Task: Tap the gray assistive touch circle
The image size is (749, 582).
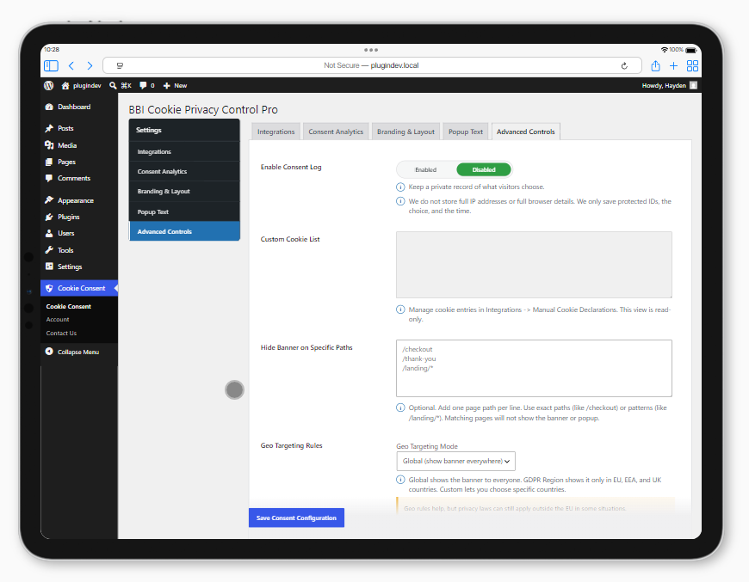Action: click(234, 389)
